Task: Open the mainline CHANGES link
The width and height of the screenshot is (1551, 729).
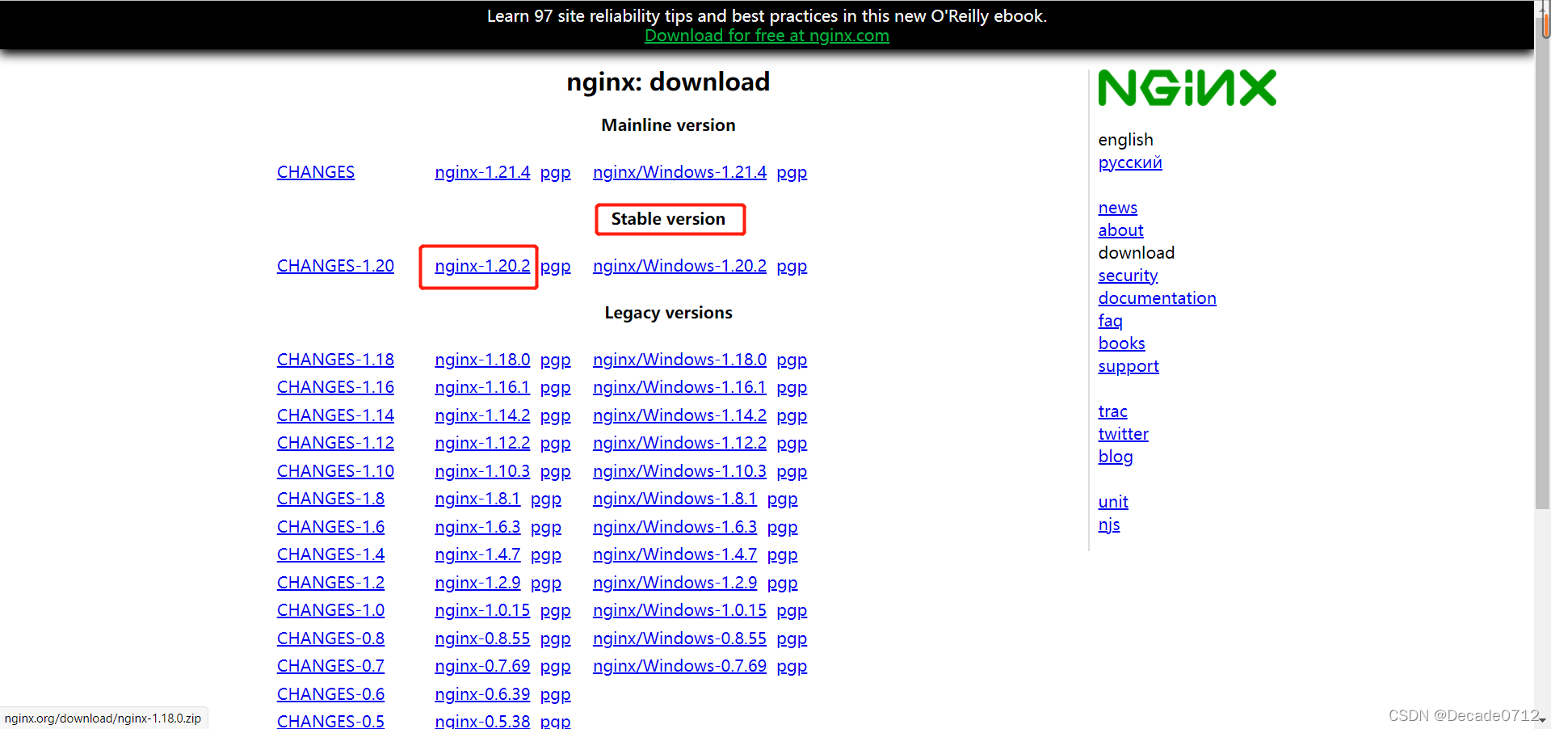Action: tap(316, 172)
